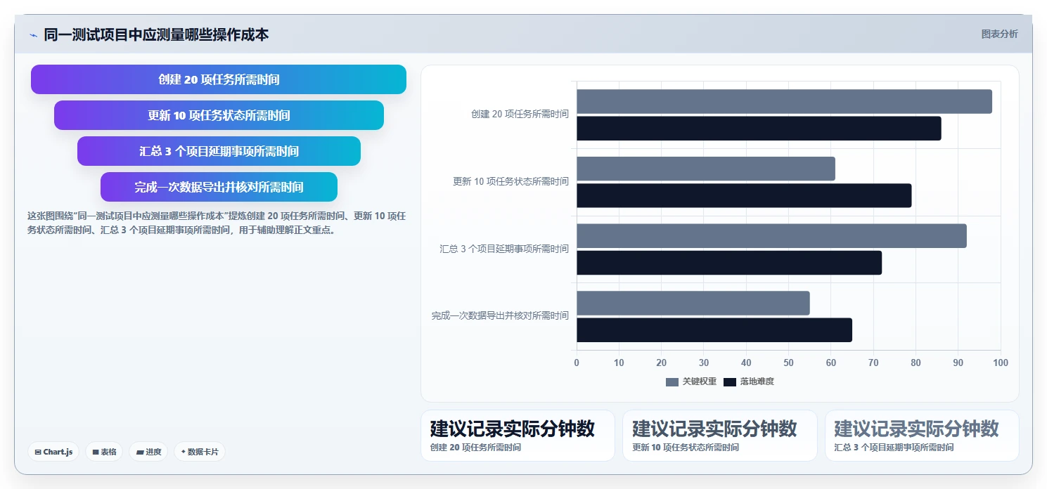Click the gray bar for 汇总 3 个项目延期事项
Viewport: 1047px width, 489px height.
click(x=771, y=236)
